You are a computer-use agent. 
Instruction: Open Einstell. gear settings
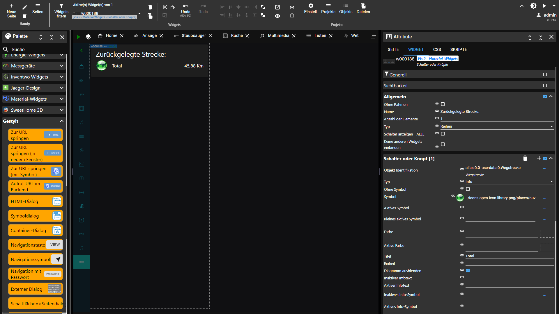coord(311,6)
